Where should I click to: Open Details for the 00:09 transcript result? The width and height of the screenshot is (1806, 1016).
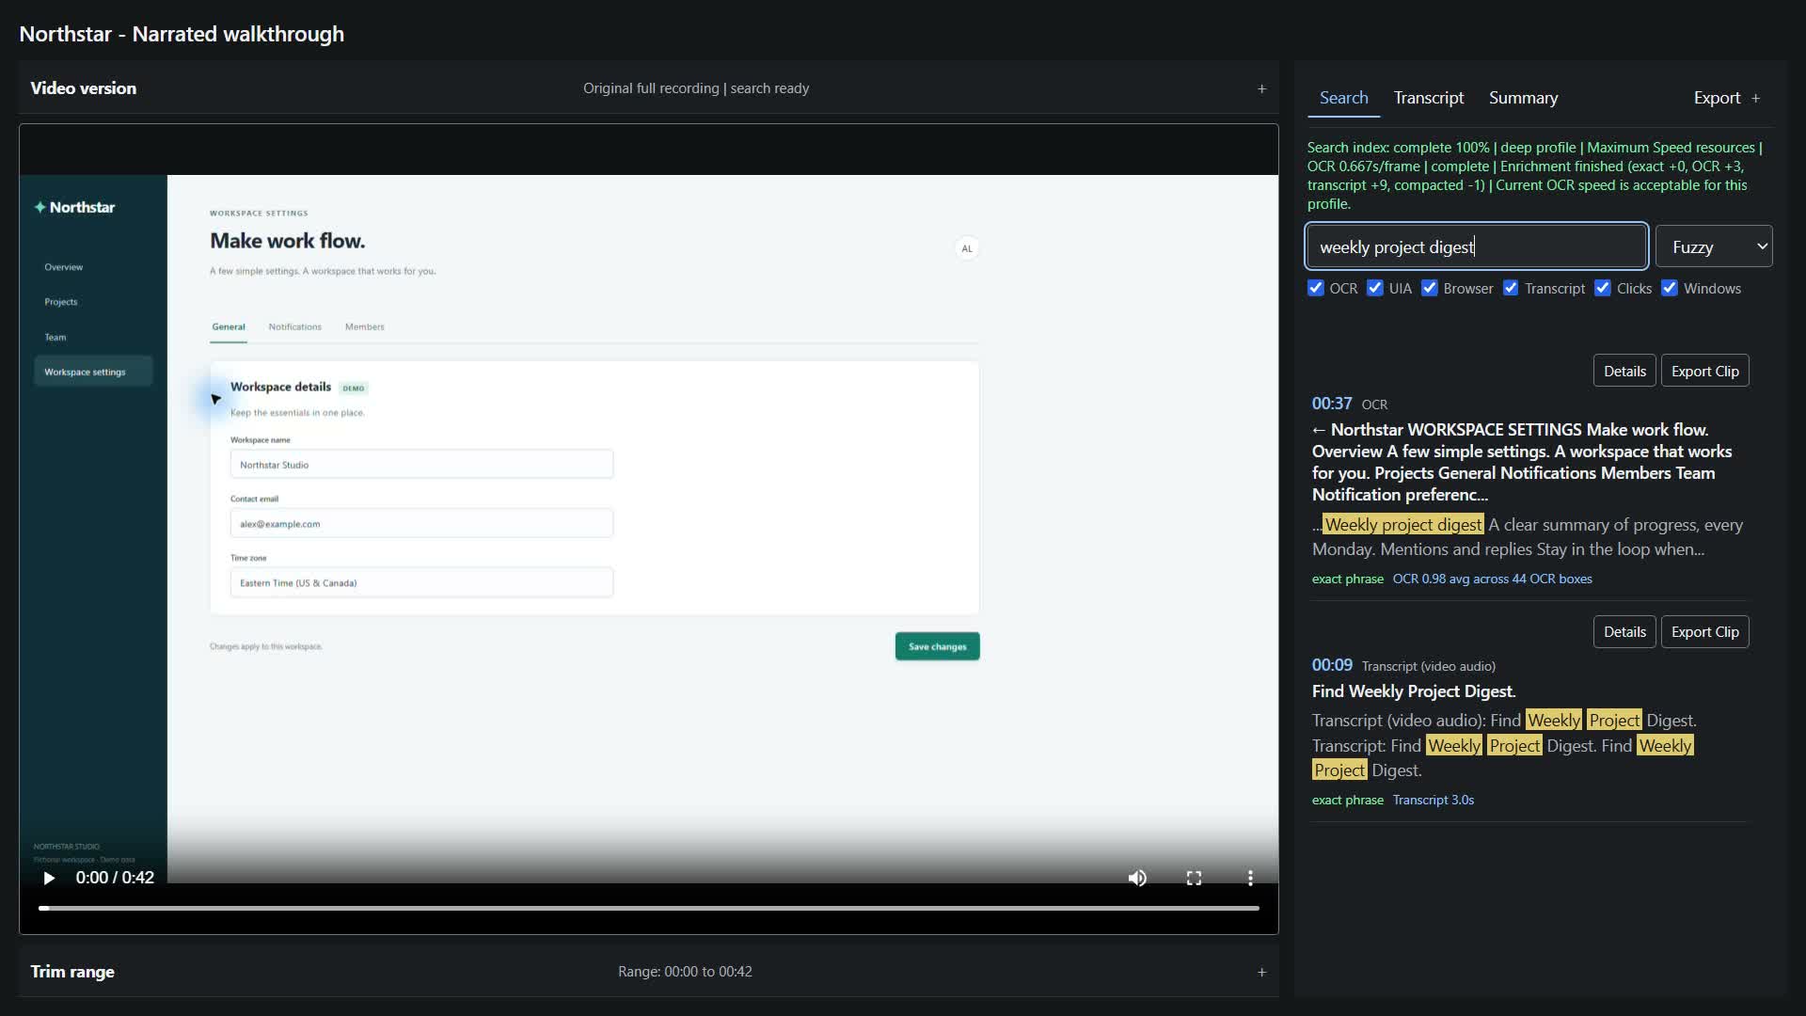pos(1624,631)
